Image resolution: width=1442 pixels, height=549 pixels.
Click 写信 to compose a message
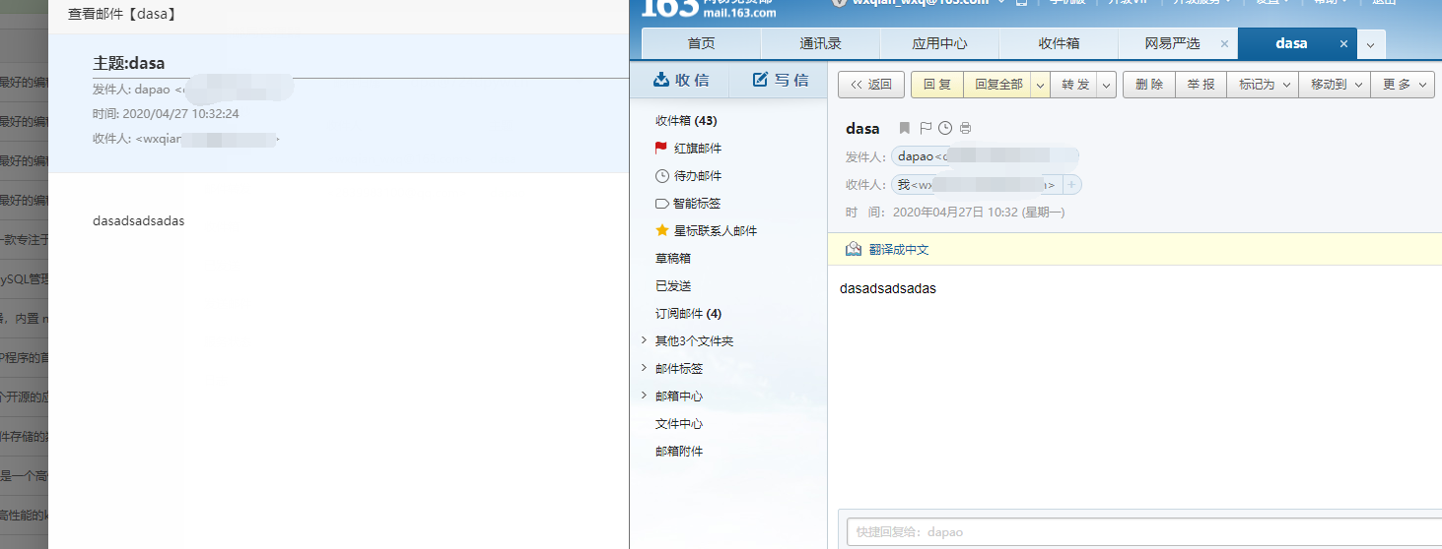tap(780, 80)
